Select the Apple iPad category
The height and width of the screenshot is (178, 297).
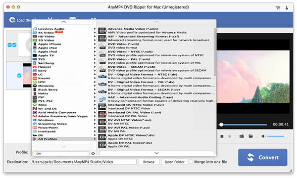pyautogui.click(x=64, y=48)
